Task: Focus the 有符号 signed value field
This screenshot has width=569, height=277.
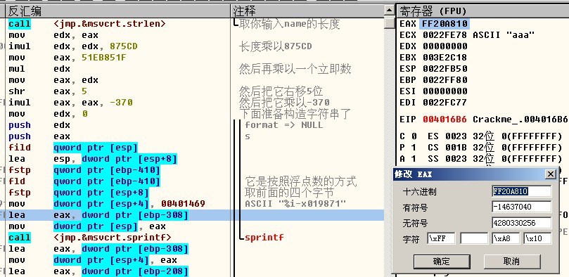Action: click(x=522, y=207)
